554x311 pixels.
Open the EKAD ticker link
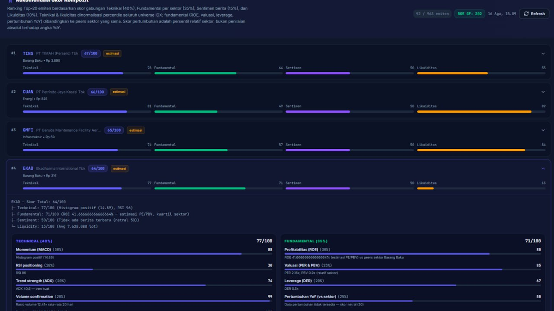[28, 169]
